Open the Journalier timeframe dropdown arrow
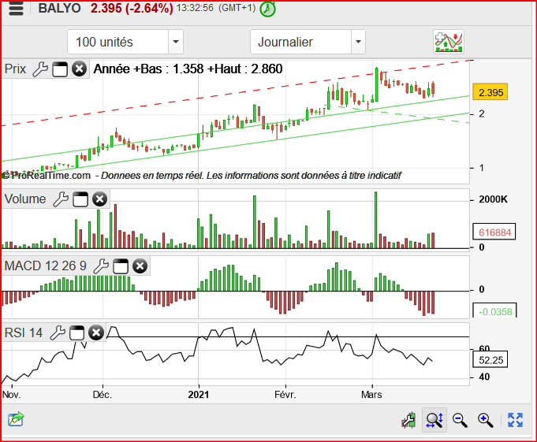 [x=358, y=42]
